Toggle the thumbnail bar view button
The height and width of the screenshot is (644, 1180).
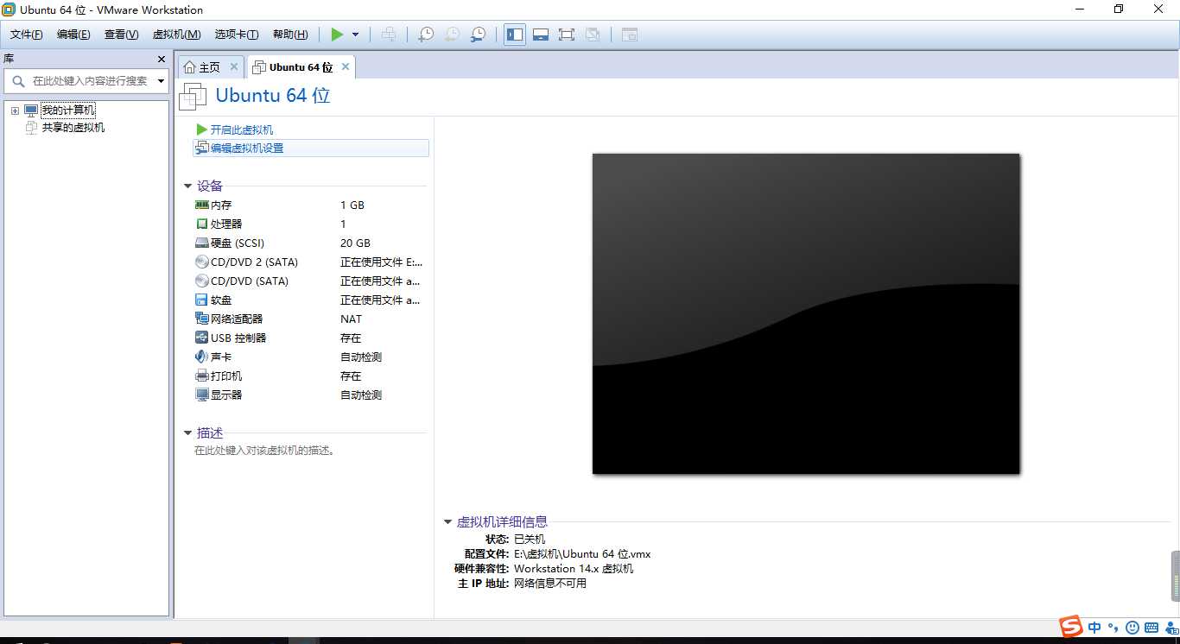point(541,35)
